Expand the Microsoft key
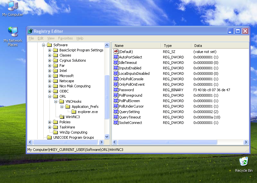Screen dimensions: 257x183 (49, 76)
